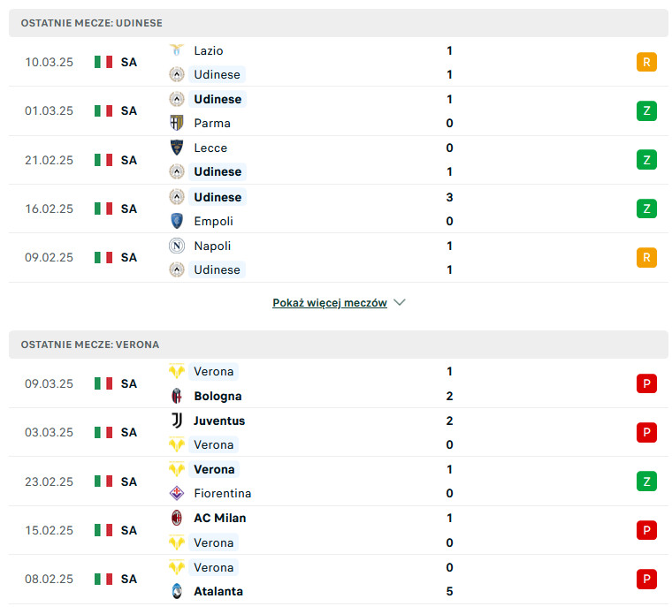Expand the Pokaż więcej meczów chevron arrow
The image size is (672, 614).
[x=400, y=302]
